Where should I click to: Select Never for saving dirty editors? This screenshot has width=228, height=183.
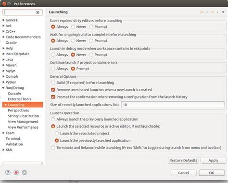point(73,27)
